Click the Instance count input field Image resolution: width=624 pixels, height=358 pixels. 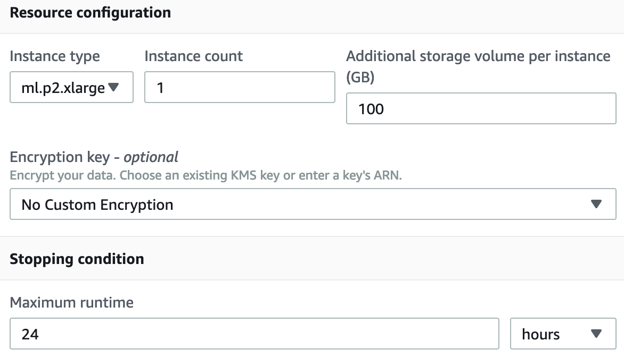click(x=240, y=87)
